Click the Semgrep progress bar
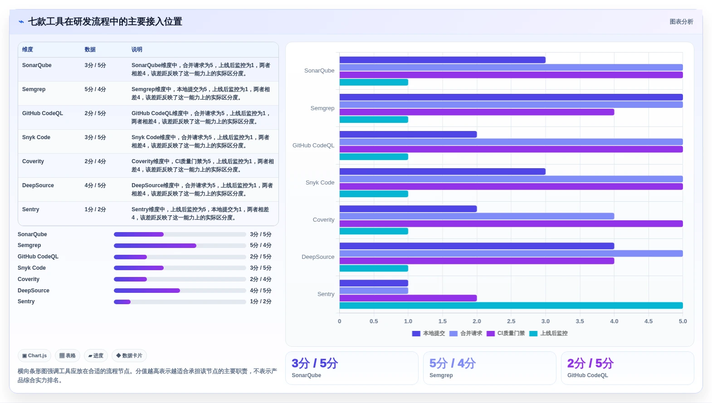The height and width of the screenshot is (403, 712). pyautogui.click(x=180, y=246)
